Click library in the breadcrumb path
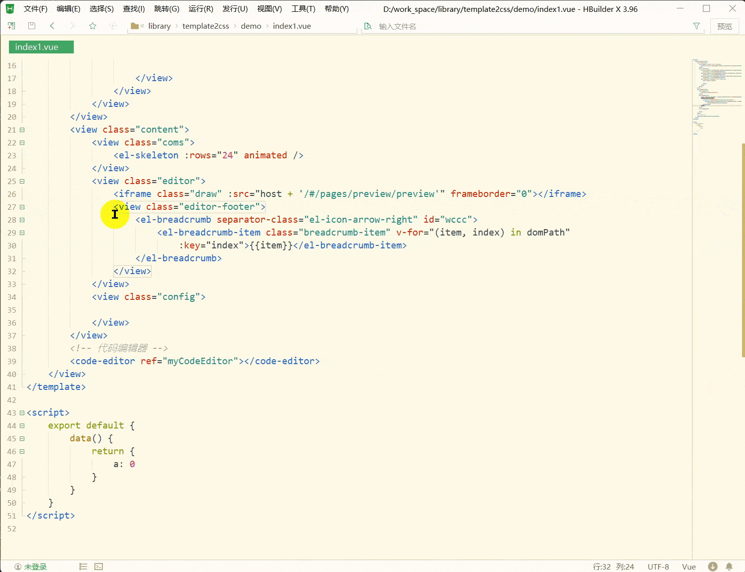This screenshot has height=572, width=745. click(x=160, y=26)
